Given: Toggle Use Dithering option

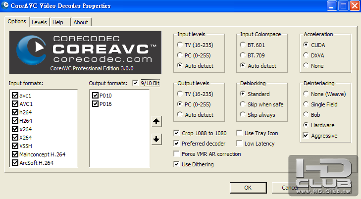Looking at the screenshot, I should [177, 164].
